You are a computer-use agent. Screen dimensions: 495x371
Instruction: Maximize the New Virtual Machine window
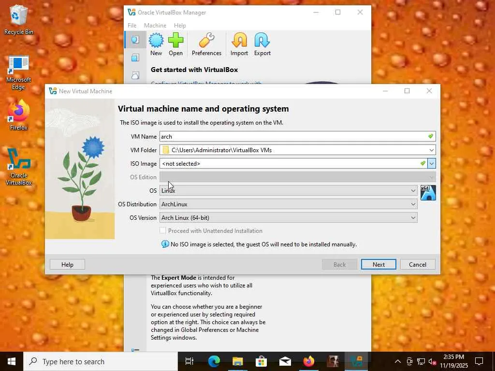[x=407, y=91]
